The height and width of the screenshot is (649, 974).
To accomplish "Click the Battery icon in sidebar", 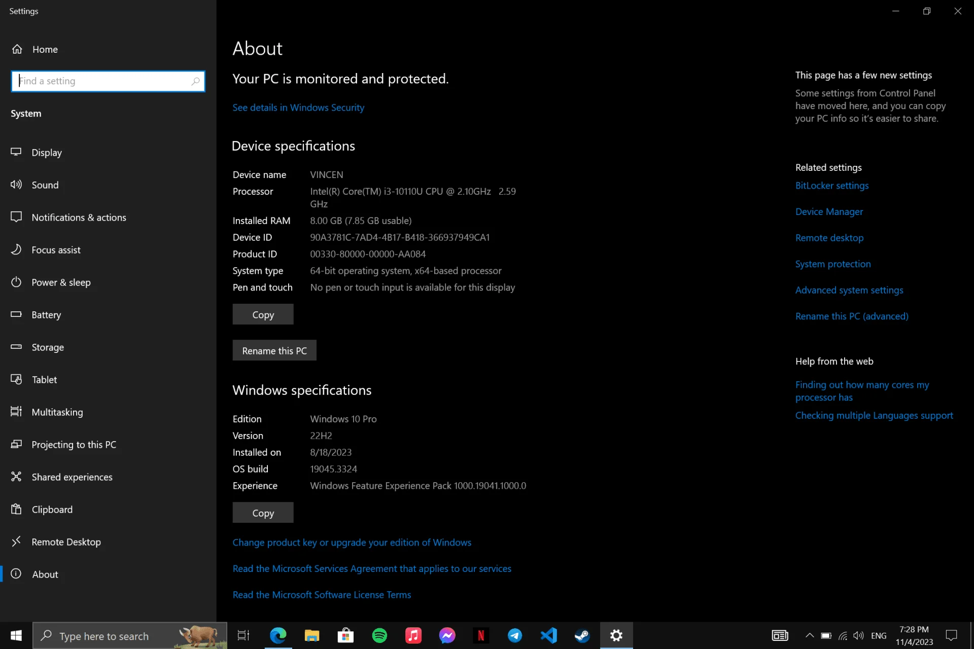I will (16, 314).
